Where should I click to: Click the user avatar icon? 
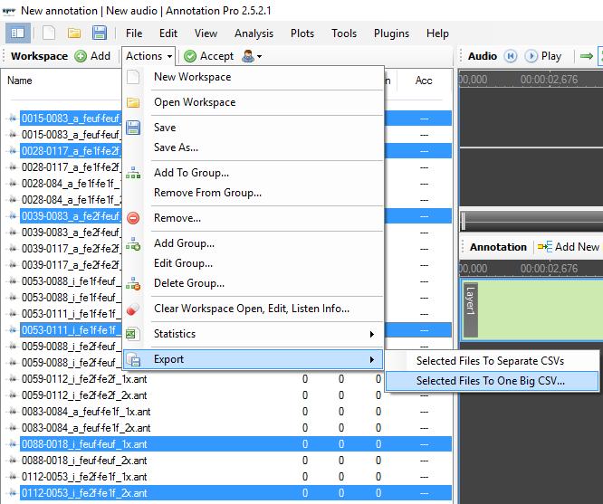(x=248, y=56)
